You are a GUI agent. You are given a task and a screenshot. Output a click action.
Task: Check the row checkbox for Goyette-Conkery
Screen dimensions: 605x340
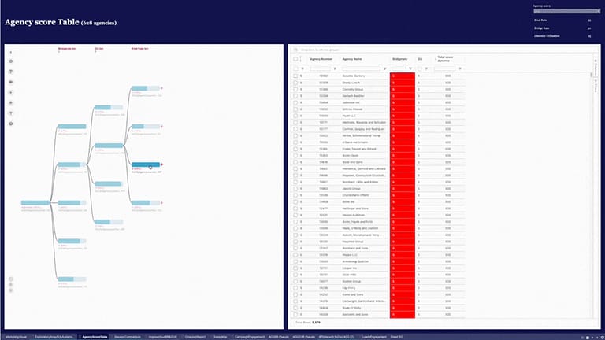(295, 76)
